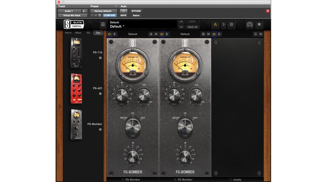Click the star favorites icon
This screenshot has width=329, height=182.
(259, 24)
